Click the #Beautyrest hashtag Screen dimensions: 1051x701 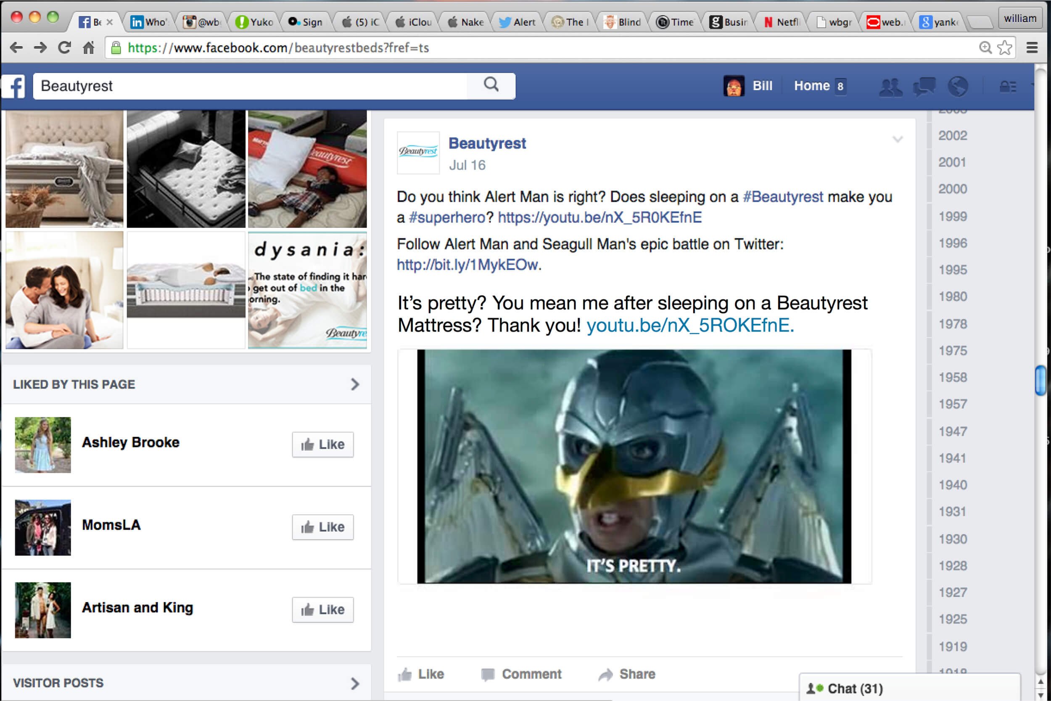coord(783,197)
